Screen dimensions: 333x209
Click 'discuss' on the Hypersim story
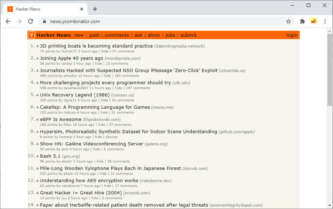click(111, 137)
